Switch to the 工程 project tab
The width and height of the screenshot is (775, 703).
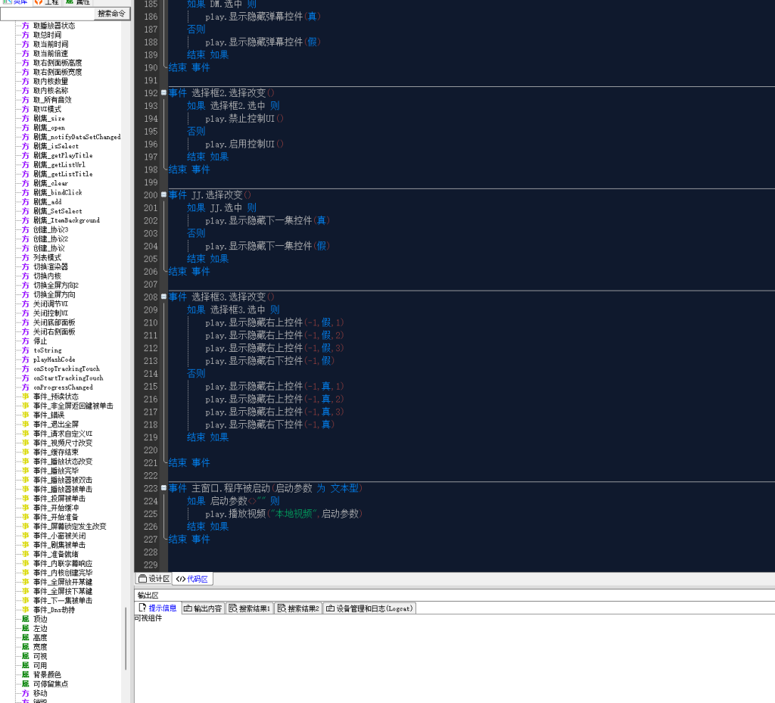(x=48, y=2)
